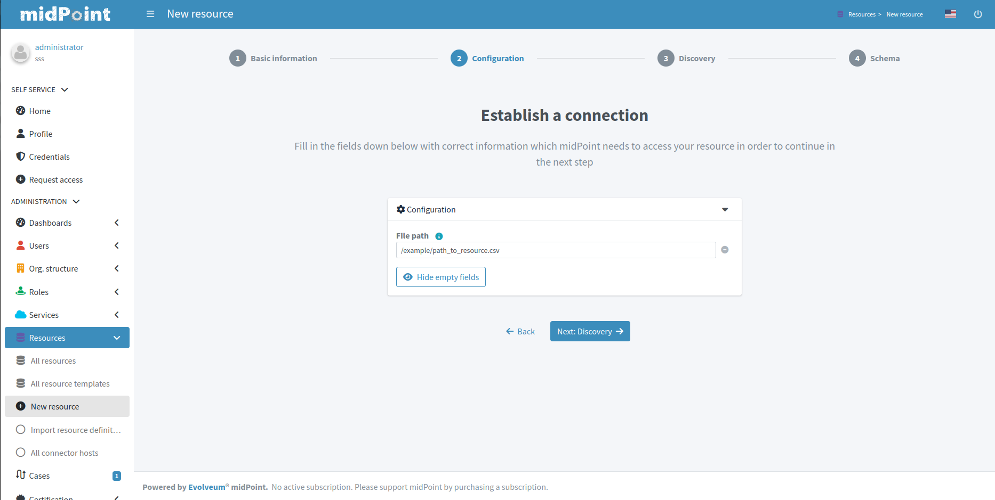This screenshot has height=500, width=995.
Task: Open Cases from the sidebar
Action: (39, 476)
